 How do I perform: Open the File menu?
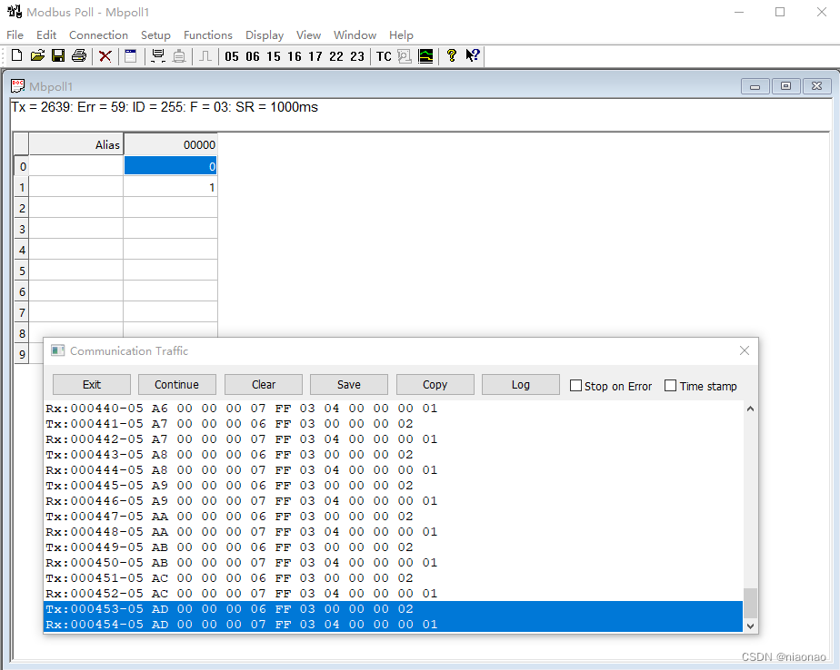click(x=15, y=35)
